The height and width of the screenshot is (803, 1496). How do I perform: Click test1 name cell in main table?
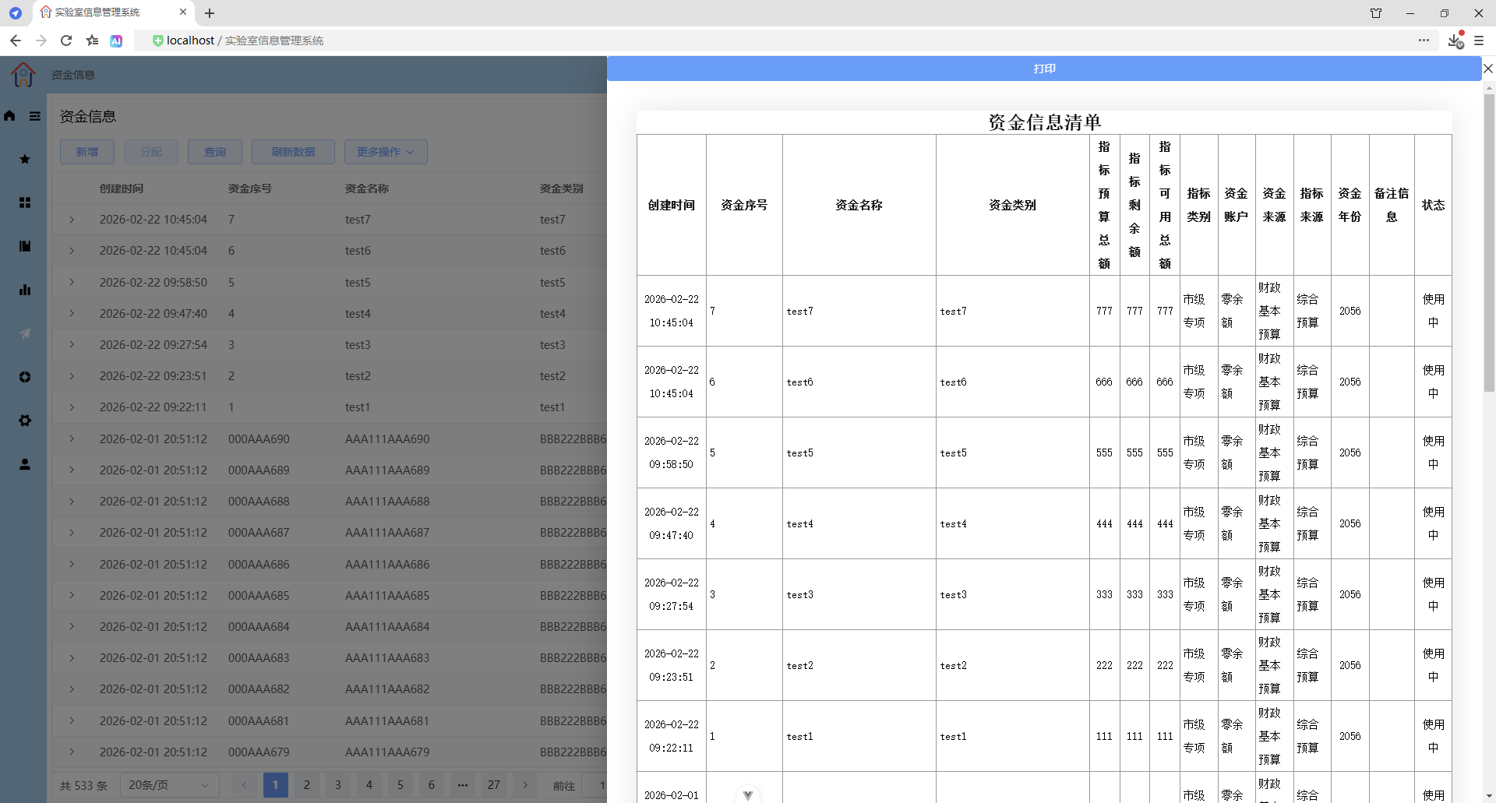tap(358, 407)
